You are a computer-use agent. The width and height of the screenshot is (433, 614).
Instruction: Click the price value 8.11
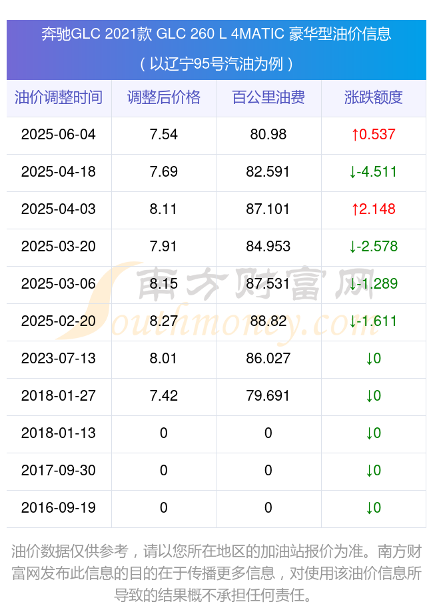[163, 209]
